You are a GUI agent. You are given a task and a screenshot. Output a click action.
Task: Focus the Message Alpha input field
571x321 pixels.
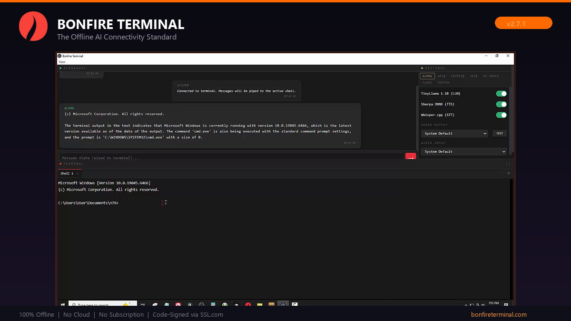pos(231,156)
